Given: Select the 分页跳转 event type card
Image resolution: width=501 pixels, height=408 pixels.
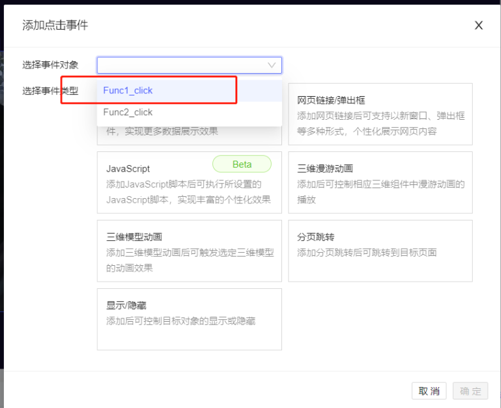Looking at the screenshot, I should coord(380,251).
